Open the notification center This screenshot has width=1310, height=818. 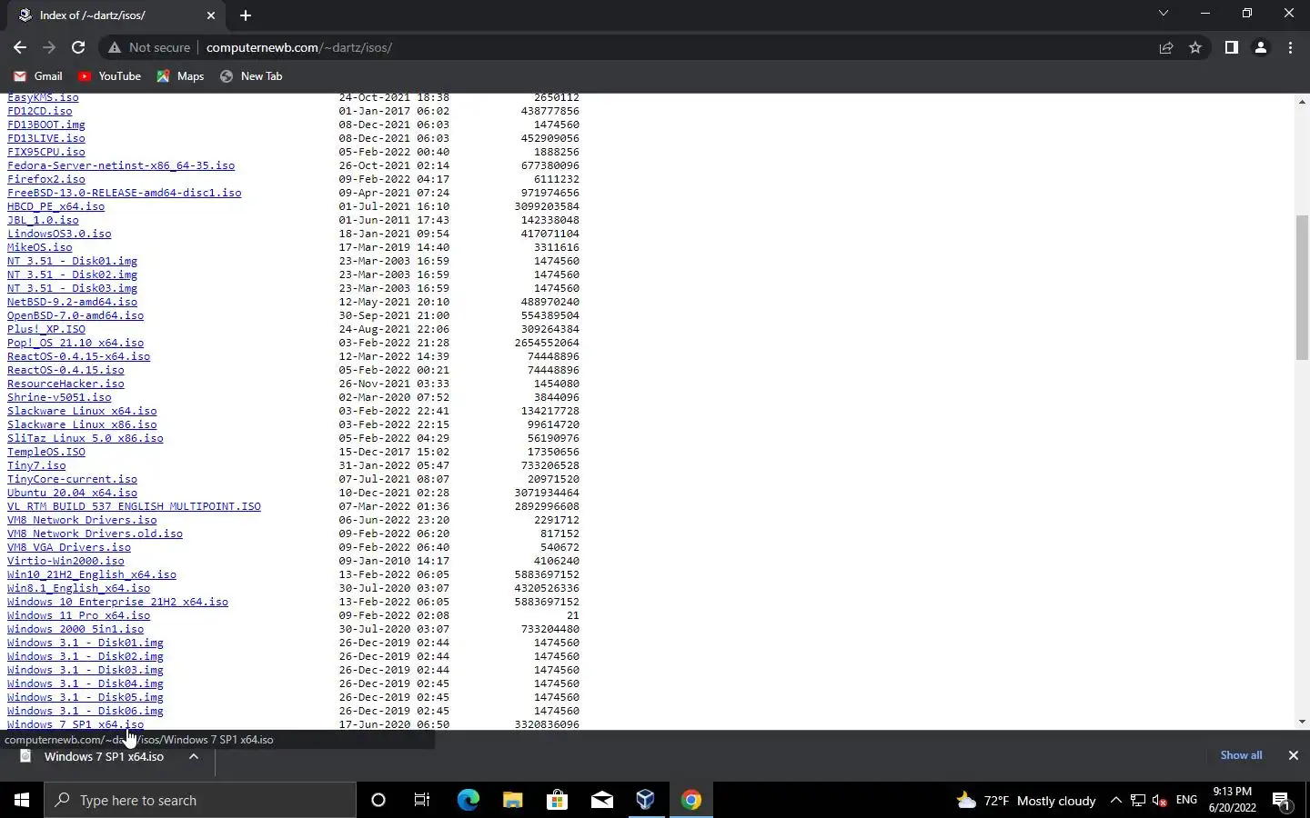[1281, 801]
